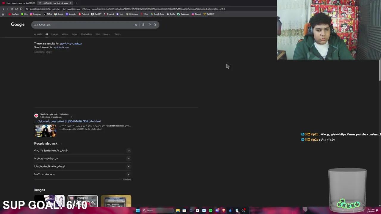Open the BotRix bookmark
The image size is (381, 214).
point(171,14)
